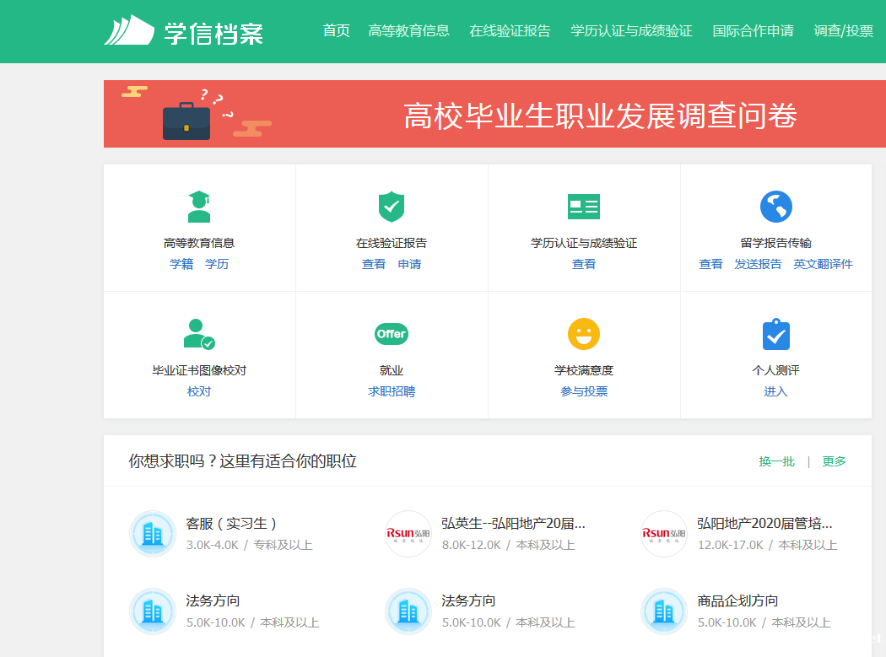Viewport: 886px width, 657px height.
Task: Click the 留学报告传输 card title
Action: (x=775, y=243)
